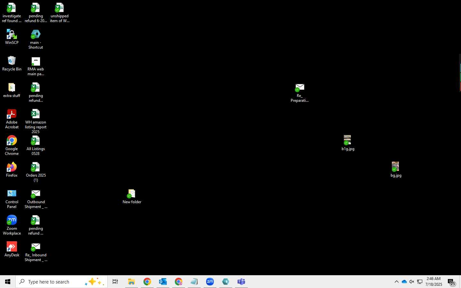
Task: Select the 'extra stuff' folder icon
Action: click(12, 90)
